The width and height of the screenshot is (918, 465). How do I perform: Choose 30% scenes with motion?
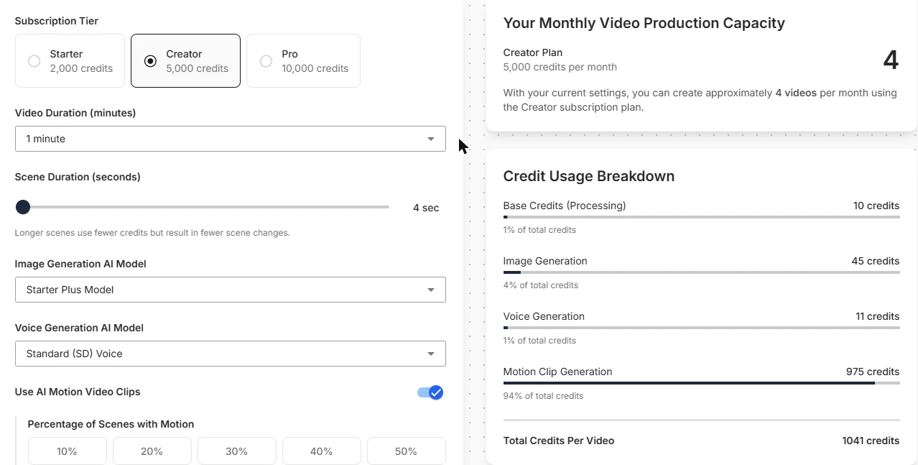pyautogui.click(x=237, y=451)
